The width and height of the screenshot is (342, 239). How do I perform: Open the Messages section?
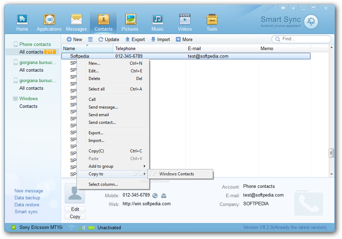click(x=76, y=23)
